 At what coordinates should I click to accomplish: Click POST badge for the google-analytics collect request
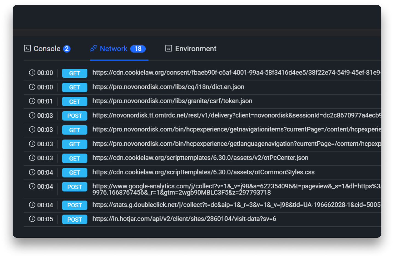(75, 187)
